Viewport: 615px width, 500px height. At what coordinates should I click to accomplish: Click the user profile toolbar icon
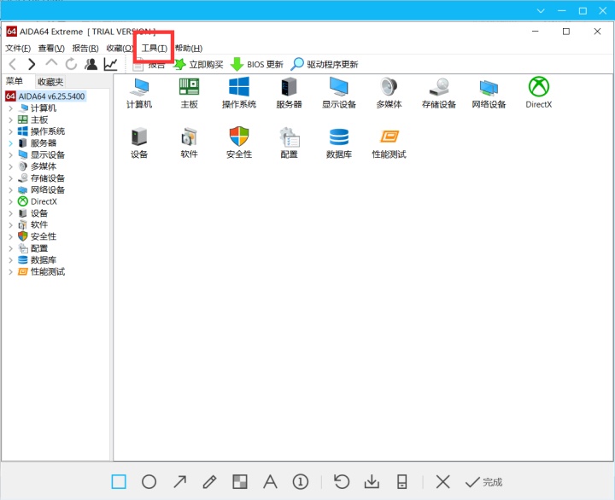[x=91, y=64]
